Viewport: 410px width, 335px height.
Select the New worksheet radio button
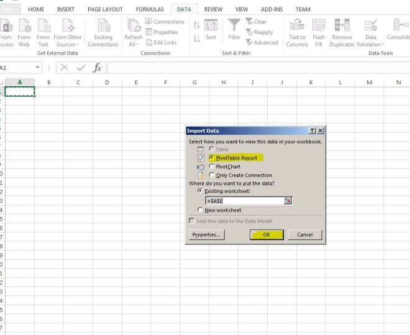click(x=200, y=210)
